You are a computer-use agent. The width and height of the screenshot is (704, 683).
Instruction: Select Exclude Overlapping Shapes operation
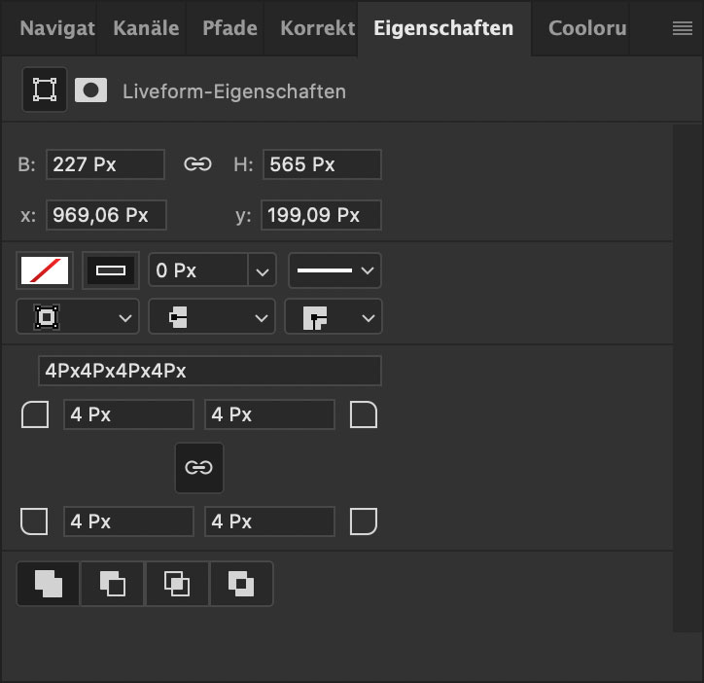pos(241,584)
